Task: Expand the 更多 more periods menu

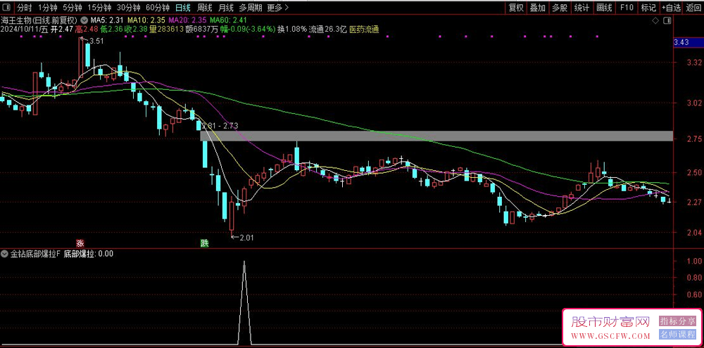Action: [x=277, y=8]
